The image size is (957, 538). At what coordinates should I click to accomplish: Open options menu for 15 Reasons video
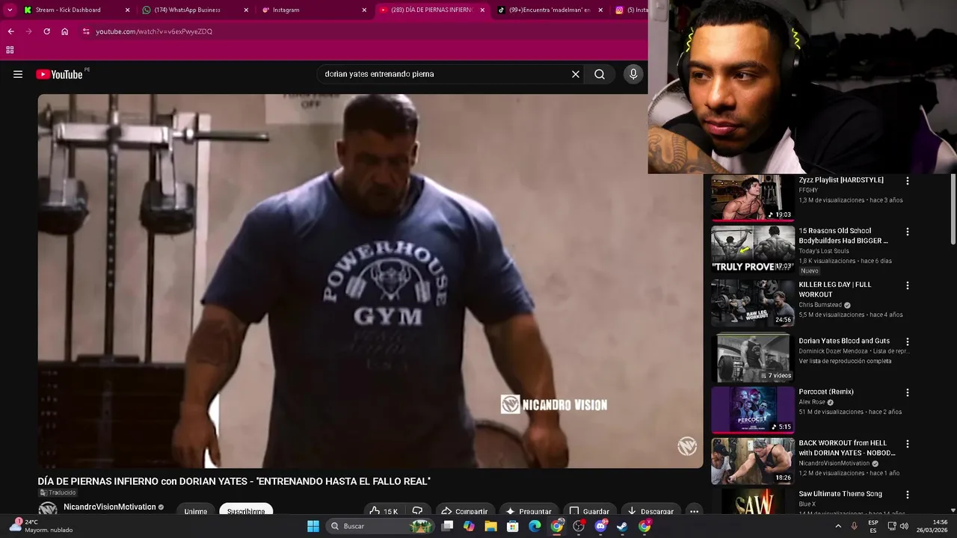click(x=908, y=232)
